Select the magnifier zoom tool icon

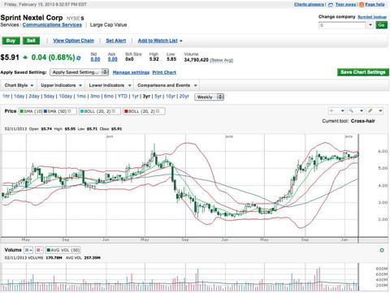351,111
